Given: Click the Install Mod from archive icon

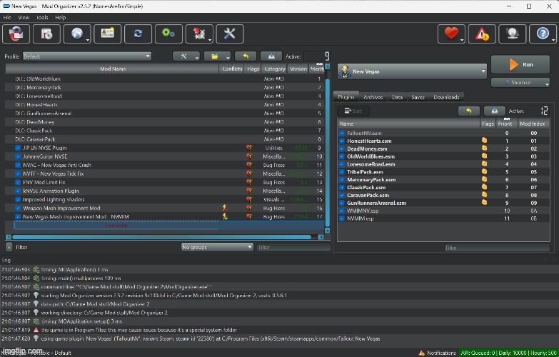Looking at the screenshot, I should (16, 34).
